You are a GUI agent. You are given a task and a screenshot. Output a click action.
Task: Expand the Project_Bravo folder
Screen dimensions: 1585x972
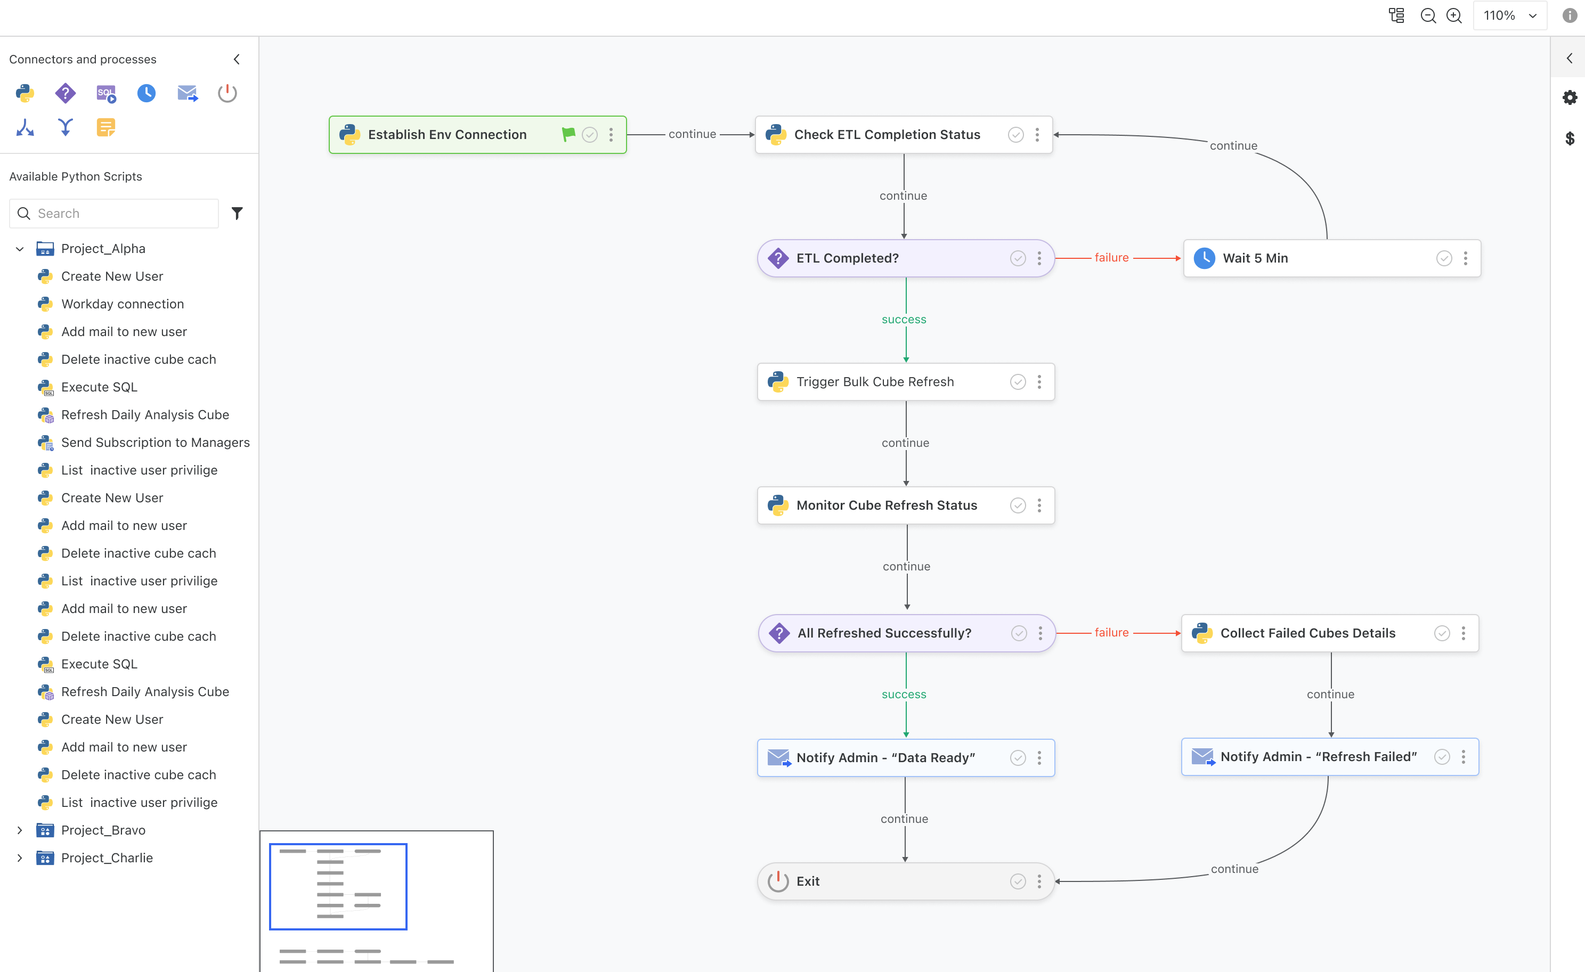click(x=20, y=830)
